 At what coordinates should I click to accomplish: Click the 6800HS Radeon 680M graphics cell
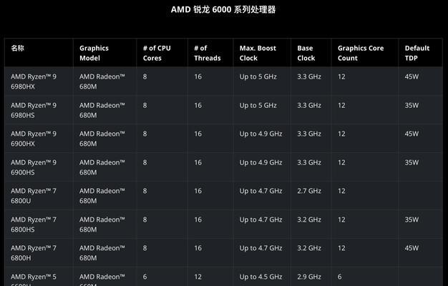[x=102, y=225]
